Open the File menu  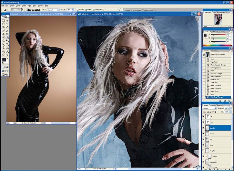3,6
